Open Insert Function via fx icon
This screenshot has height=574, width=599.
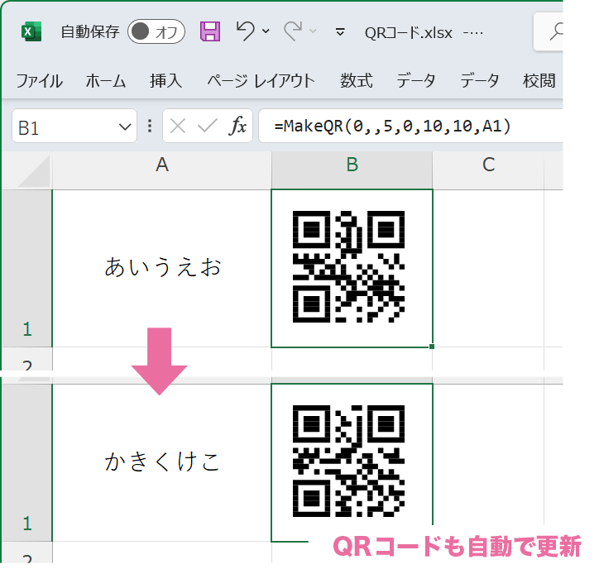[x=237, y=126]
